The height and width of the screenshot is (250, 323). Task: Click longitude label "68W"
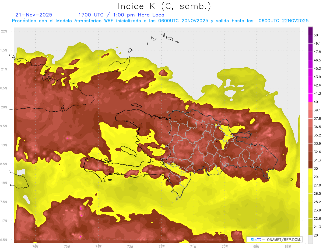click(x=288, y=246)
